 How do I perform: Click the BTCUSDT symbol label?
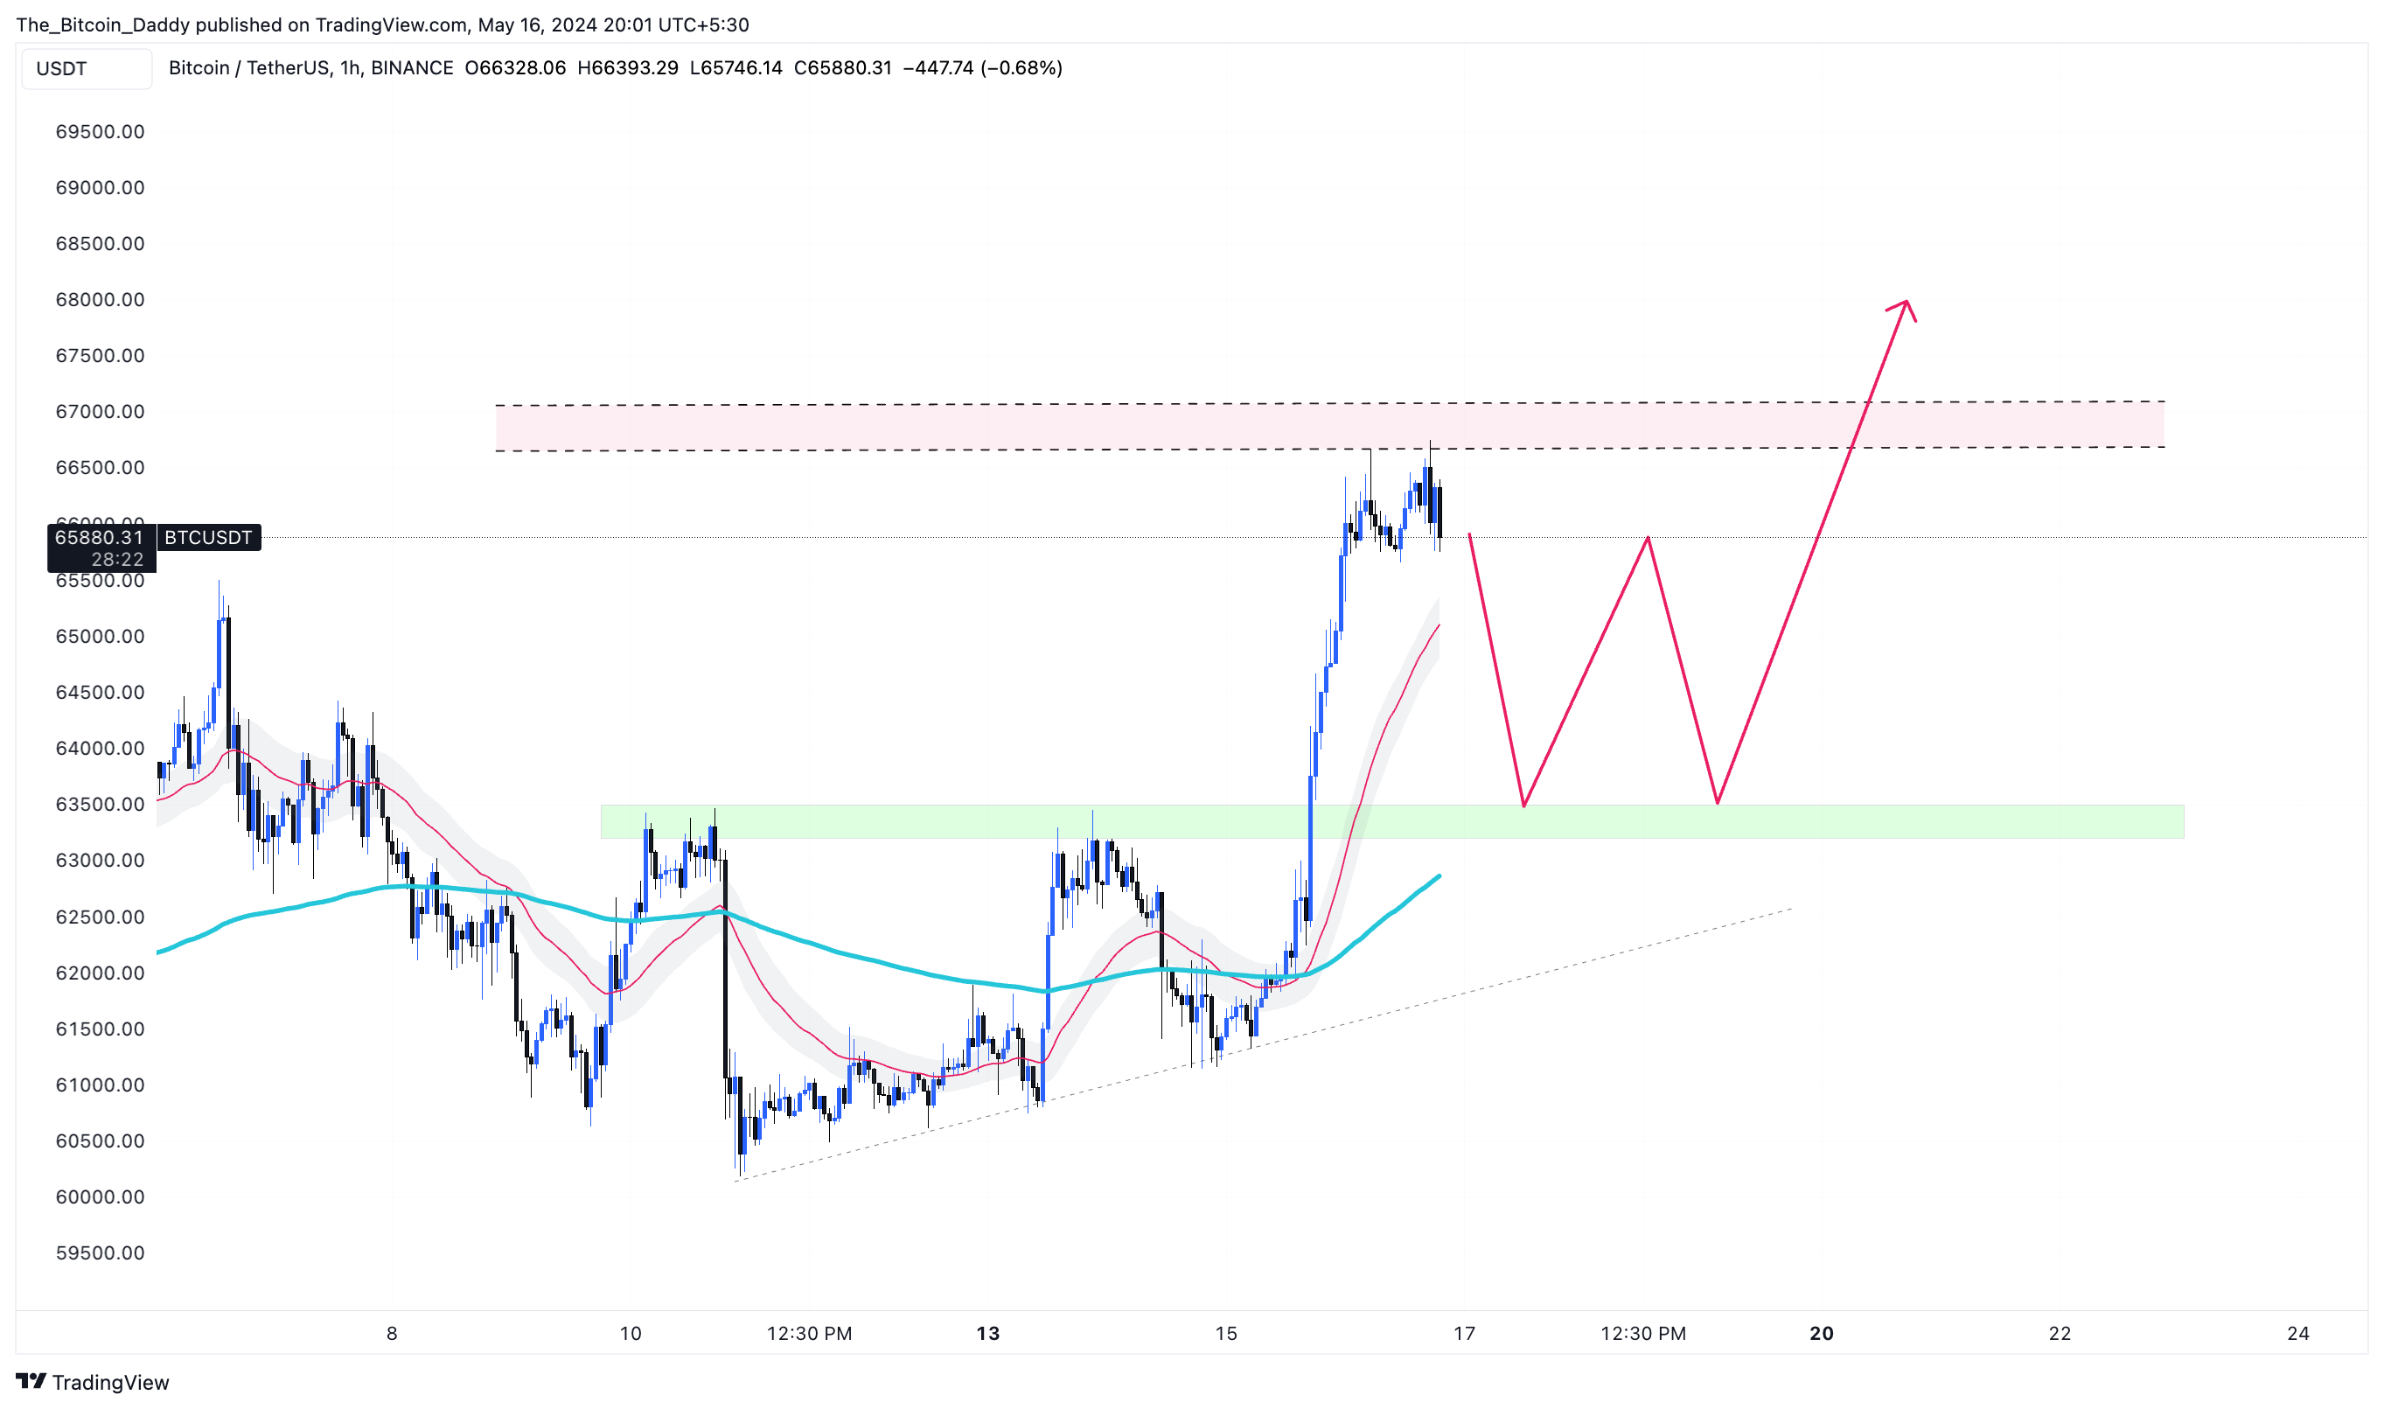[208, 537]
